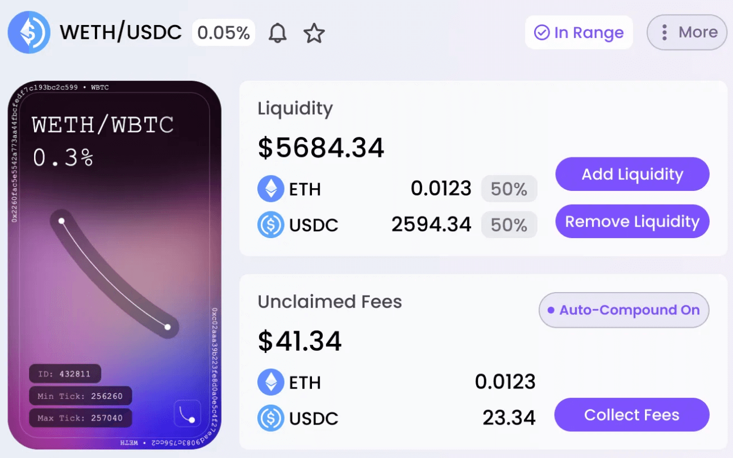Favorite the pool with the star icon
The image size is (733, 458).
314,34
